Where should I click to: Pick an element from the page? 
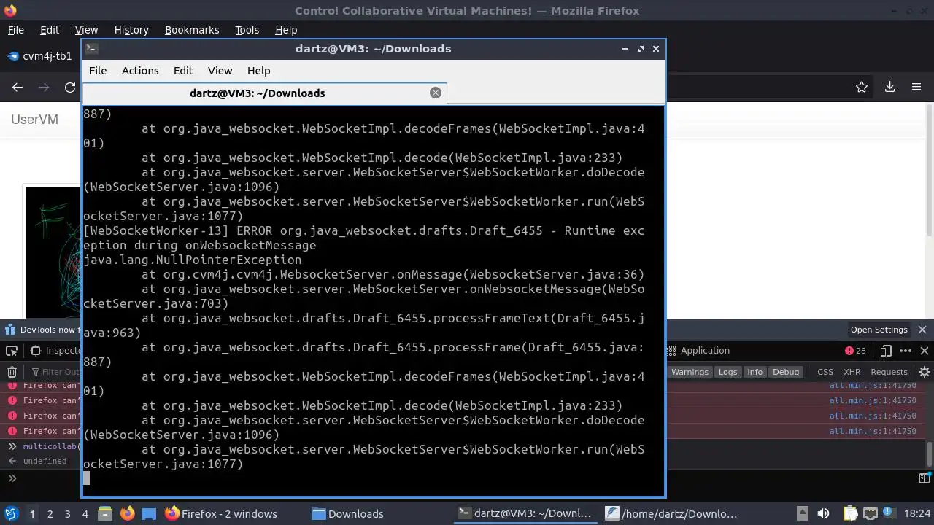click(x=12, y=351)
